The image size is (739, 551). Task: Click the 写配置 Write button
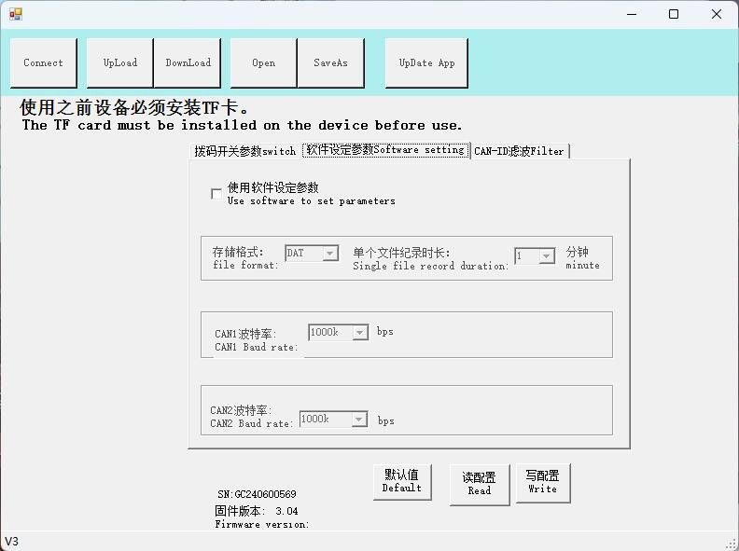tap(542, 482)
